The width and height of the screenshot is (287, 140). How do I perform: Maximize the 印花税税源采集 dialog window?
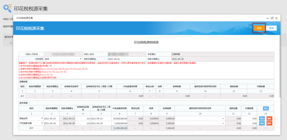coord(272,18)
